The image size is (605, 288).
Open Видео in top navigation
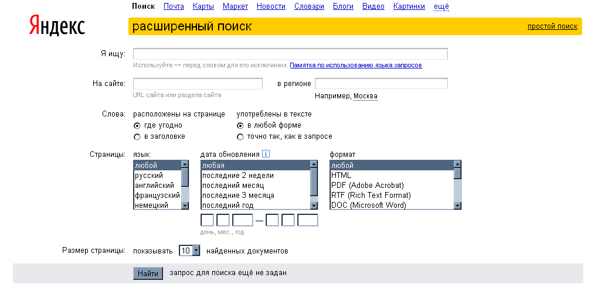pyautogui.click(x=373, y=6)
